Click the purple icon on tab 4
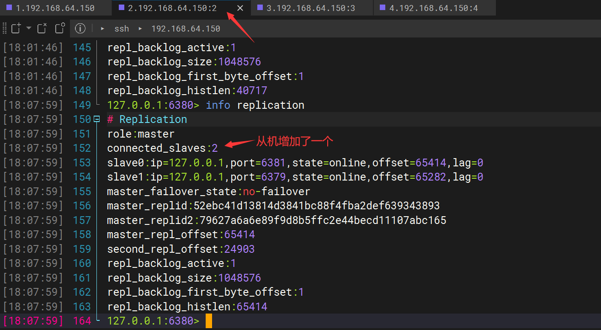This screenshot has height=330, width=601. [383, 7]
